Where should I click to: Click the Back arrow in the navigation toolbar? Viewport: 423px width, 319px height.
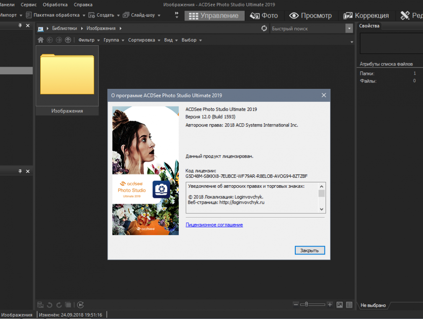50,40
